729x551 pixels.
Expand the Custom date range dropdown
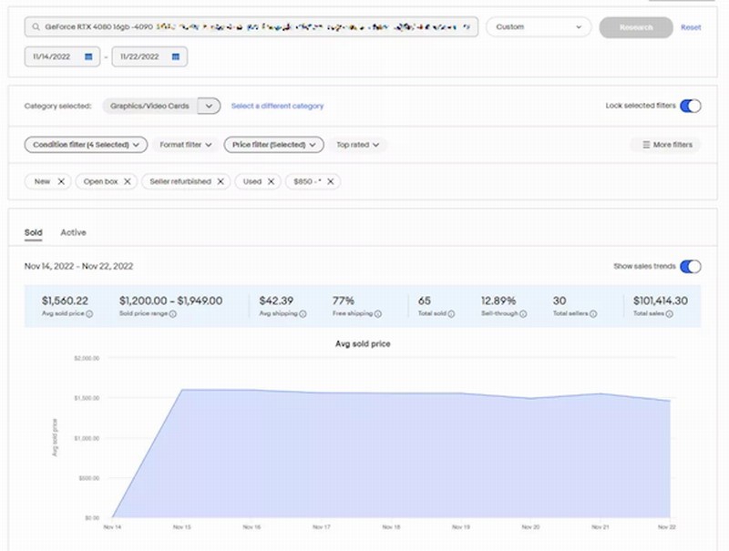click(539, 27)
